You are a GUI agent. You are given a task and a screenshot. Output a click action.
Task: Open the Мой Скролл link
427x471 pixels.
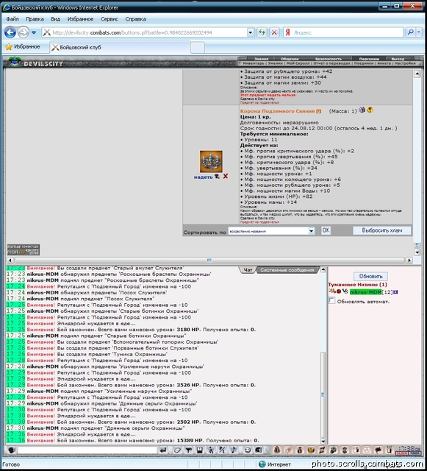298,63
